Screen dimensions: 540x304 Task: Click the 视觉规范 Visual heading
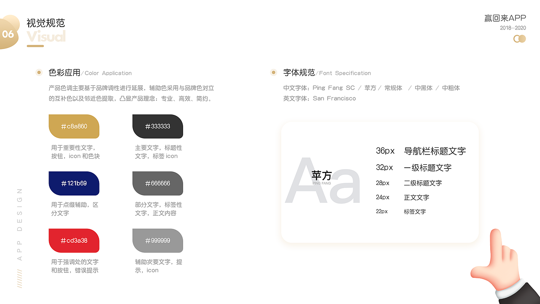click(46, 24)
